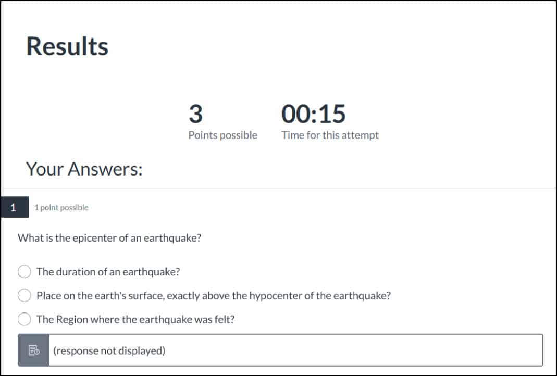Click the "(response not displayed)" text
557x376 pixels.
click(108, 350)
